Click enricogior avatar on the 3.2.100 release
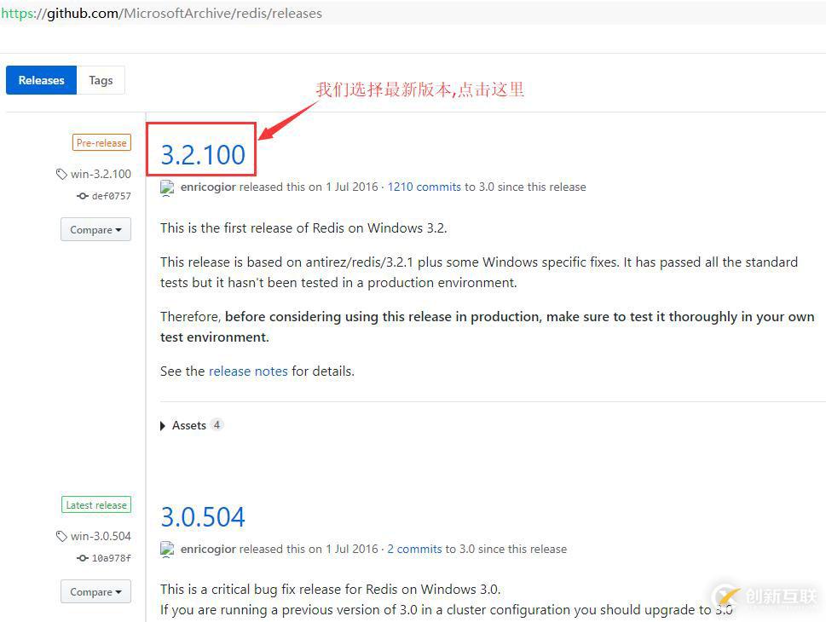 (167, 187)
